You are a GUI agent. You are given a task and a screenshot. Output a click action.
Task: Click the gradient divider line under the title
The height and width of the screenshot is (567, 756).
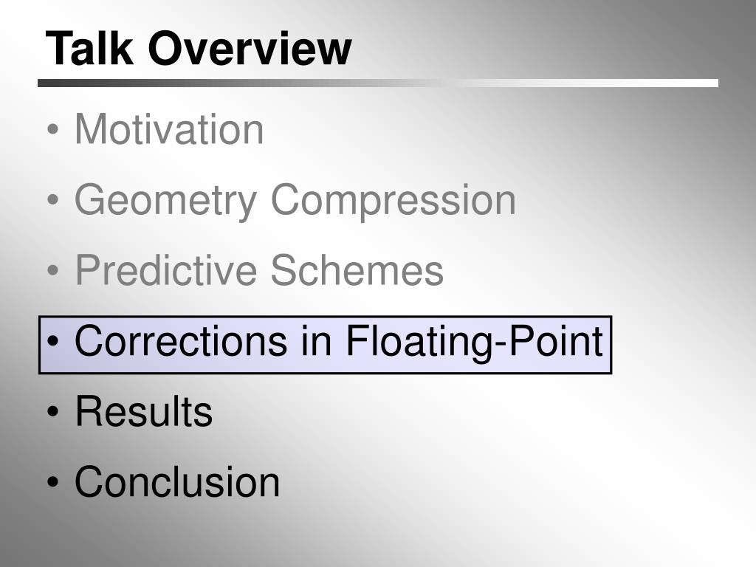pyautogui.click(x=378, y=83)
